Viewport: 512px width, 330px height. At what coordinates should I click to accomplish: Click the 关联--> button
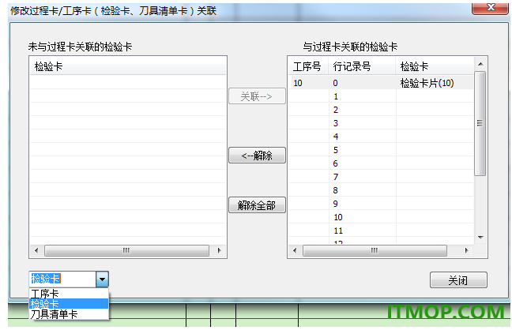coord(257,96)
